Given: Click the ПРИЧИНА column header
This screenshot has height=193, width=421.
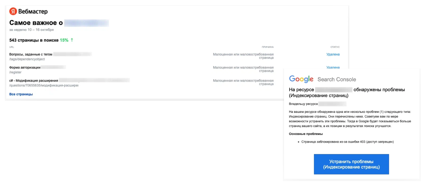Looking at the screenshot, I should [268, 47].
